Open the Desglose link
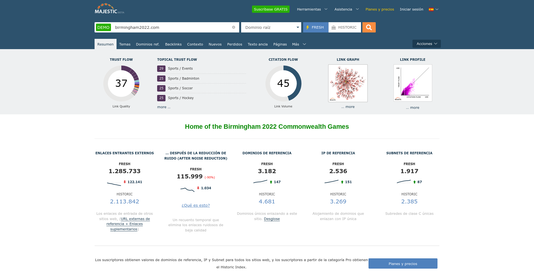The image size is (534, 280). pos(272,219)
